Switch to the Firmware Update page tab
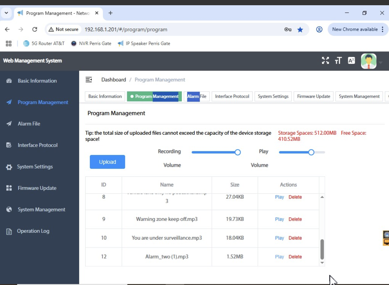389x285 pixels. click(313, 96)
